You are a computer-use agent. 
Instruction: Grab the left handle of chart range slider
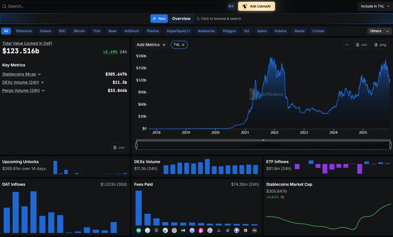point(137,145)
